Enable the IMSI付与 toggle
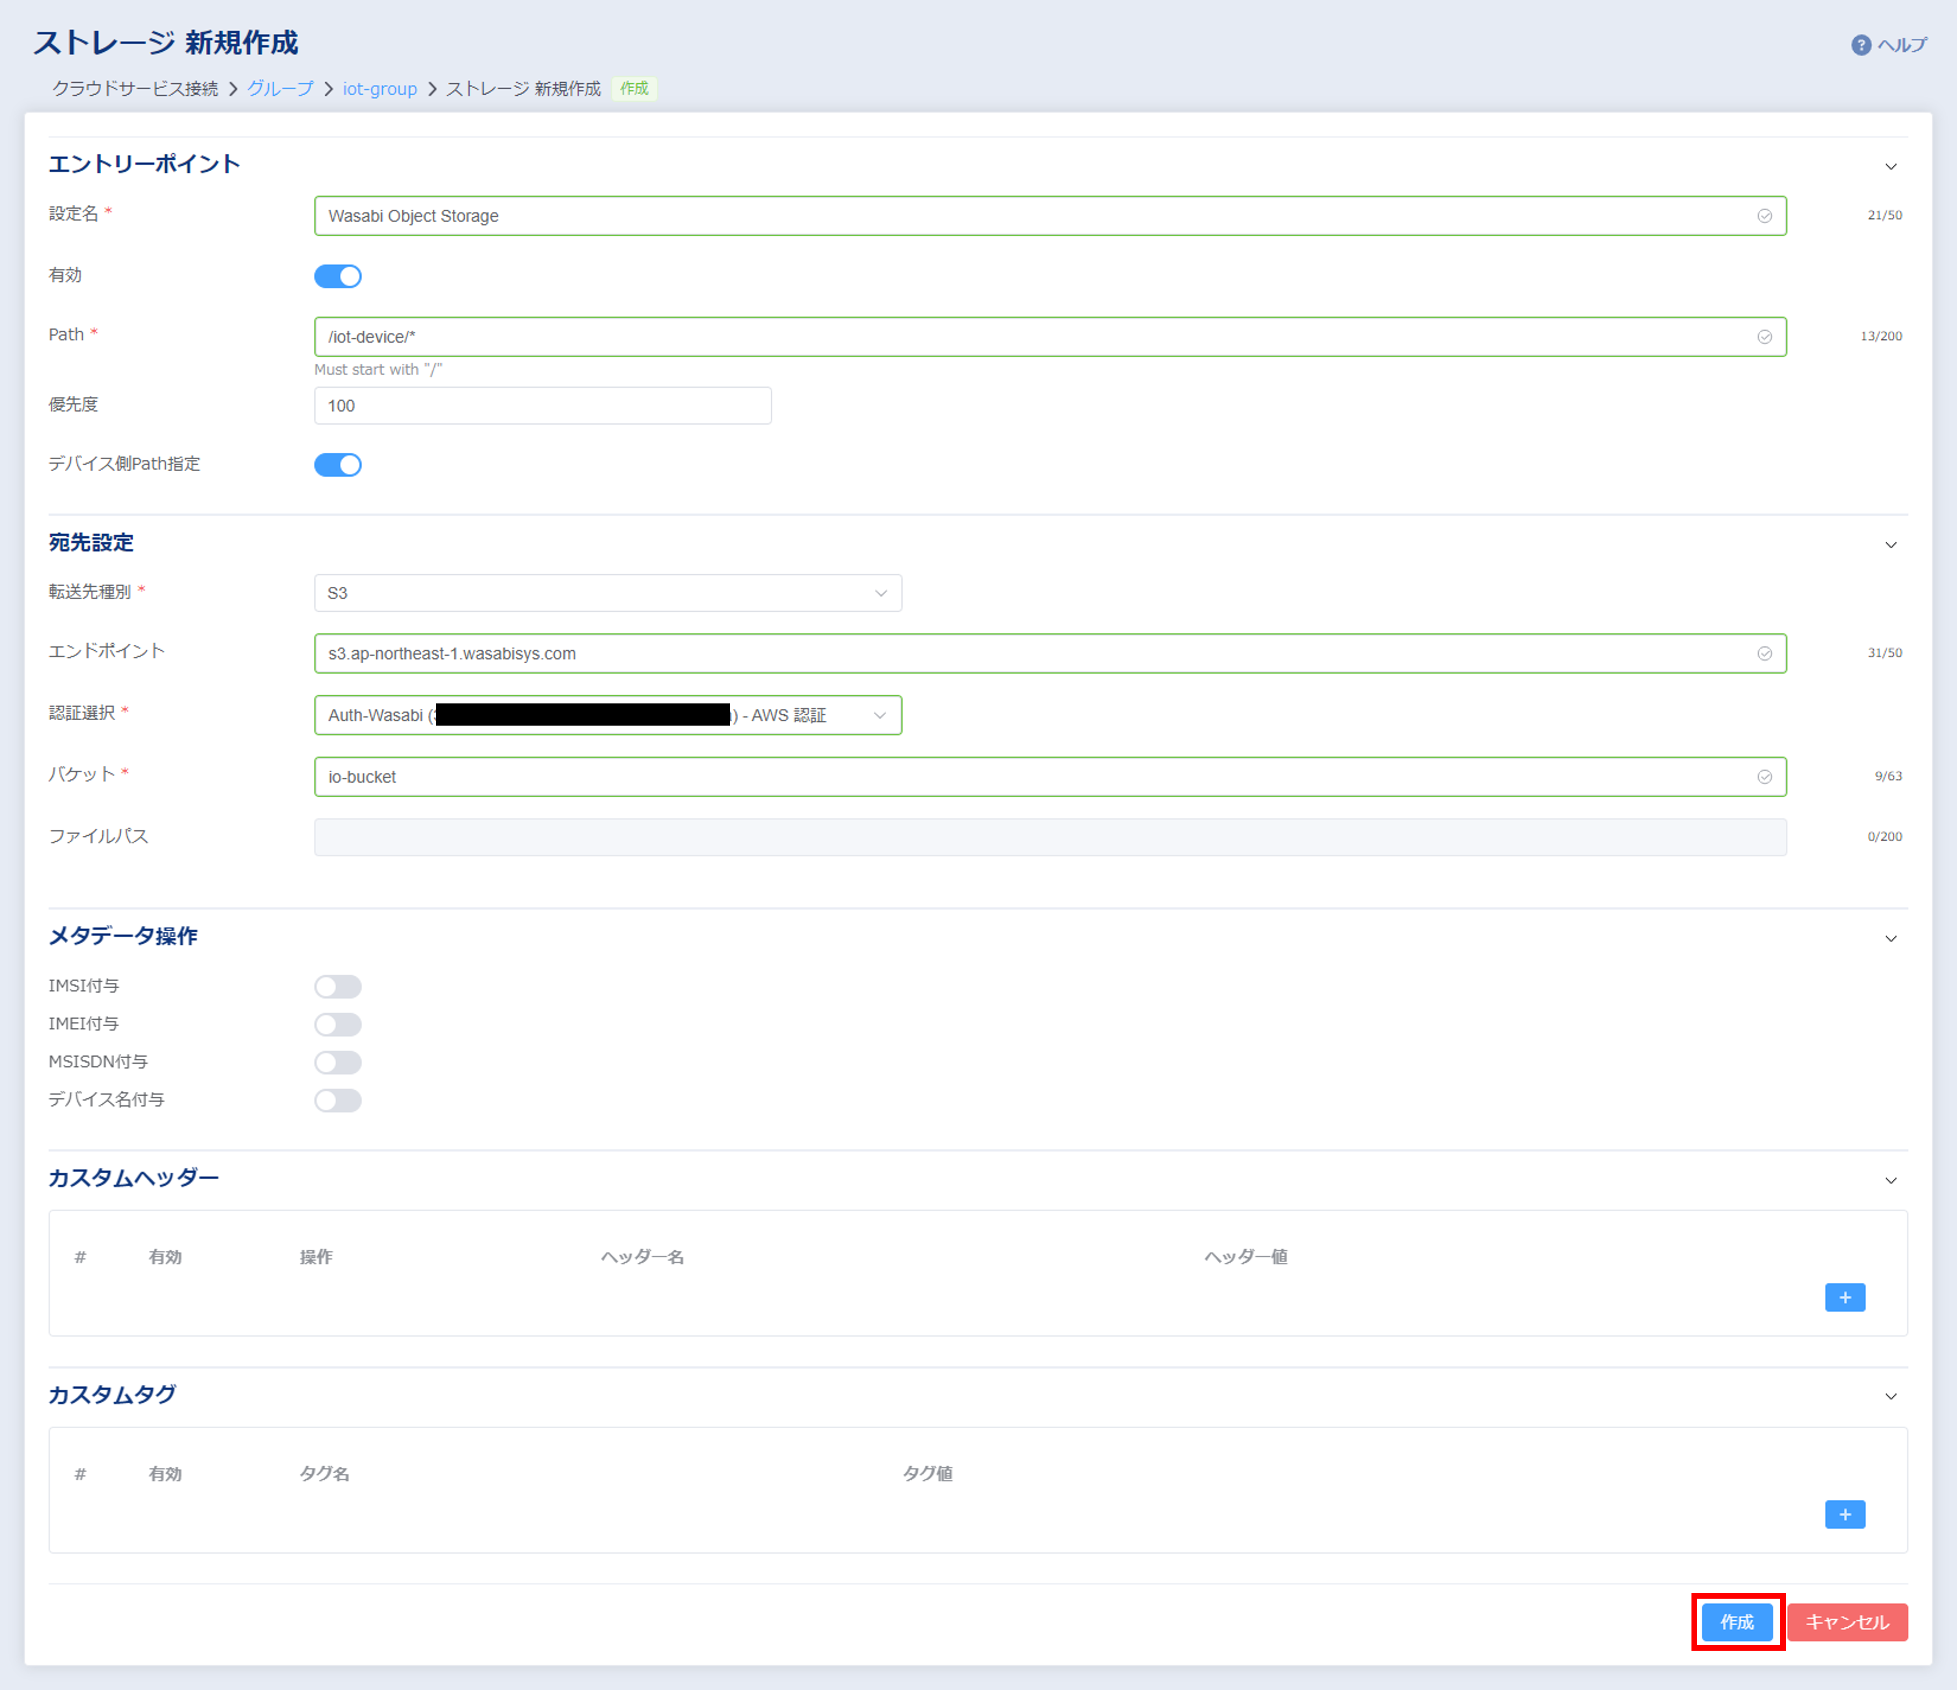This screenshot has width=1957, height=1690. tap(338, 987)
